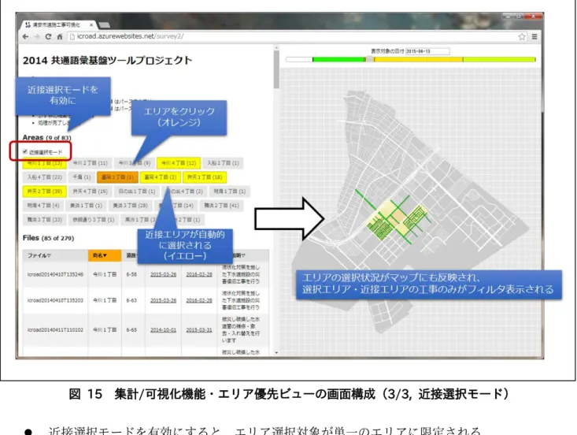Select area 入船2丁目 (1)
Viewport: 577px width, 435px height.
pos(223,163)
